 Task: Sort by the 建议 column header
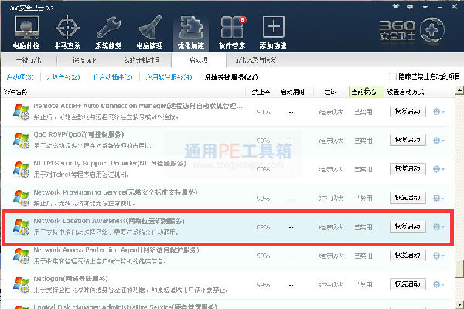click(330, 92)
